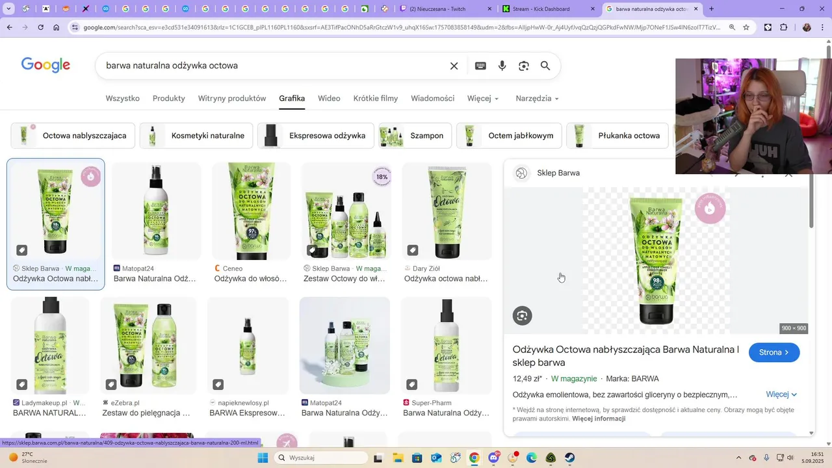Close the image preview panel

point(788,174)
